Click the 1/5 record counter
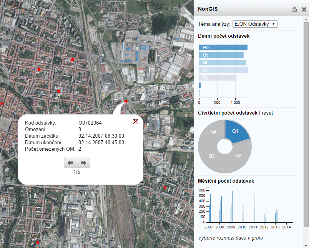This screenshot has width=309, height=248. click(x=77, y=172)
